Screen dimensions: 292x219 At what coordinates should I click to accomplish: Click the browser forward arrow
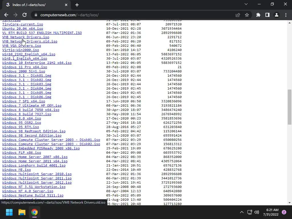[15, 15]
